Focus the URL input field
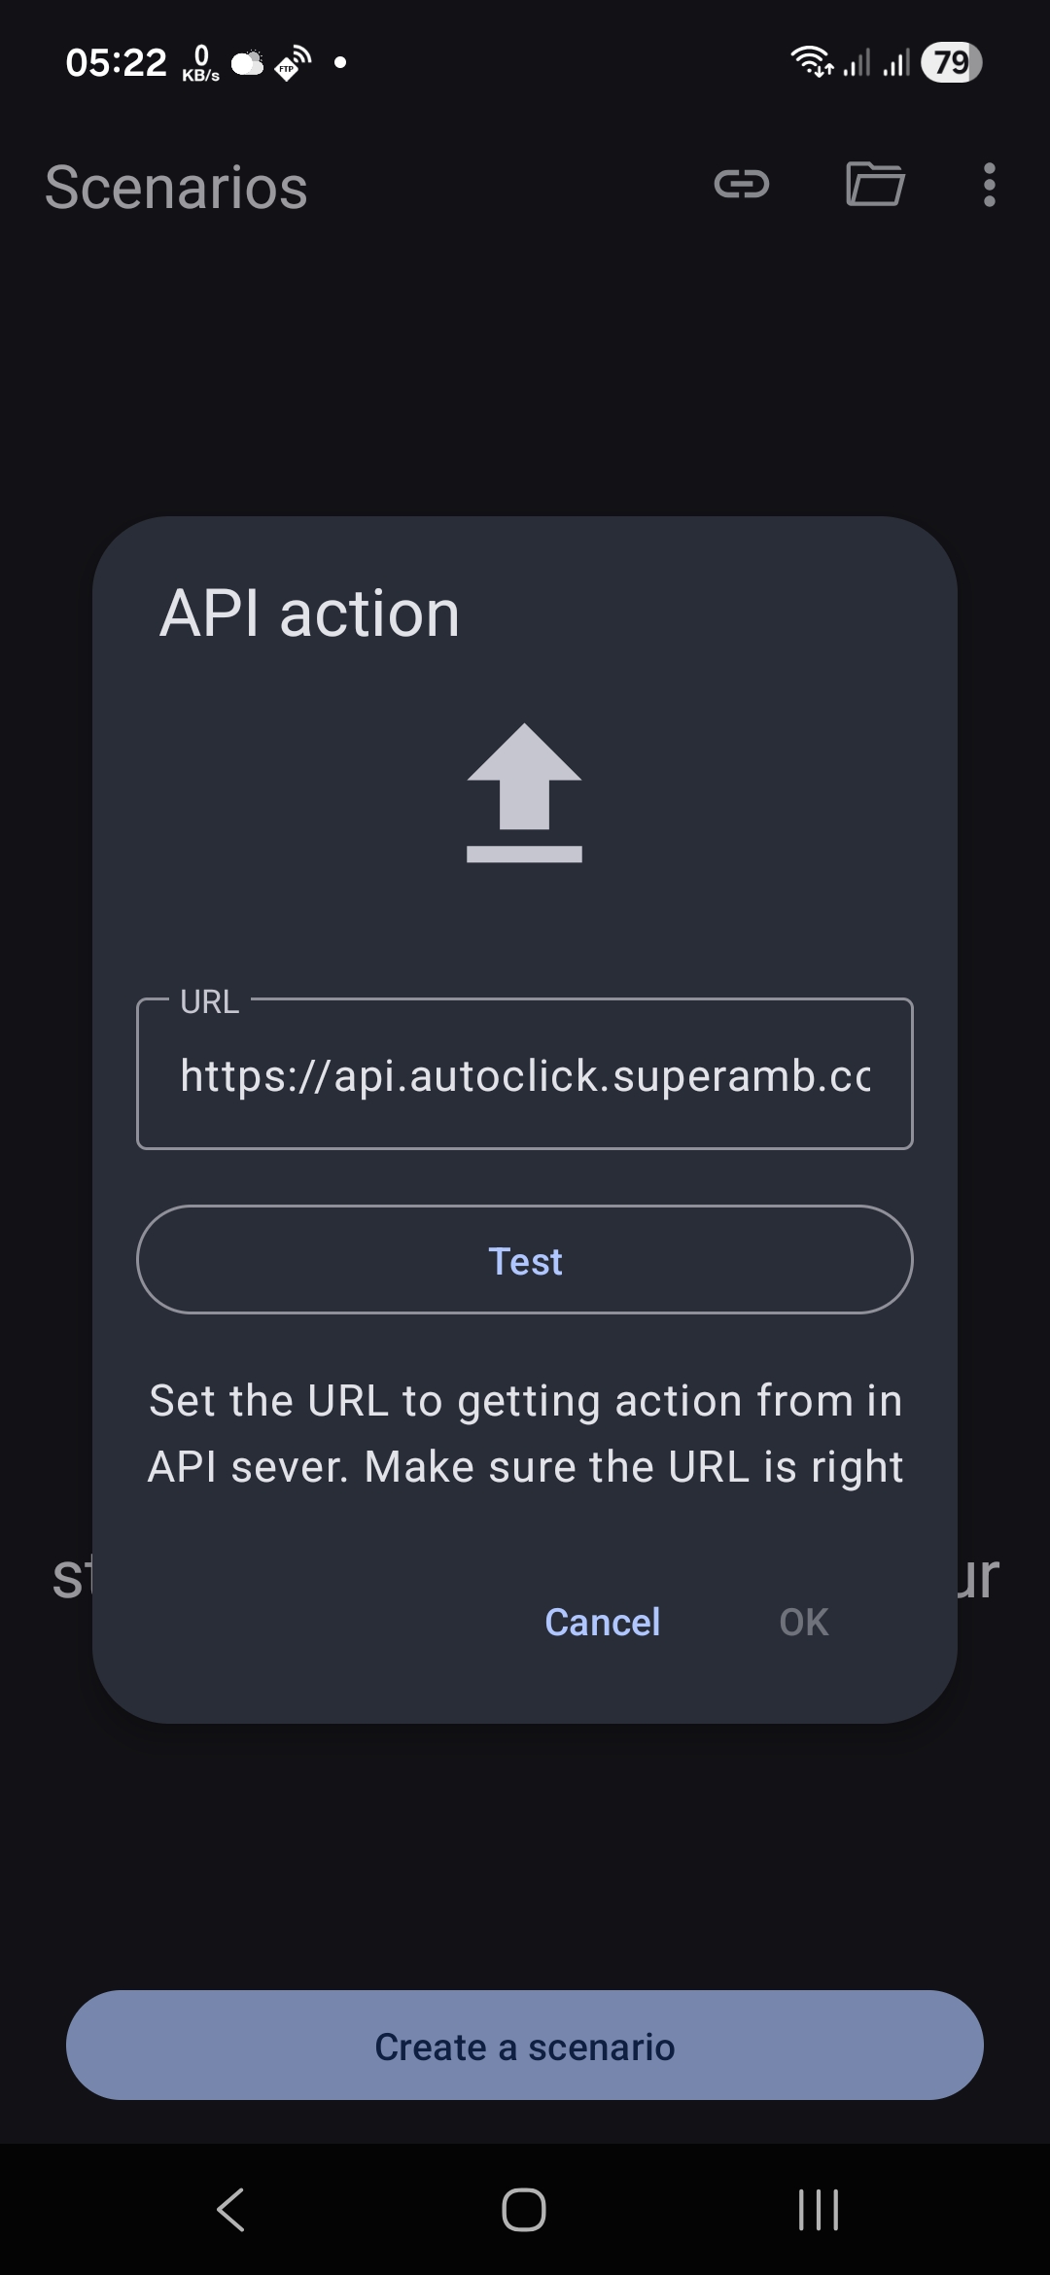 pyautogui.click(x=525, y=1075)
